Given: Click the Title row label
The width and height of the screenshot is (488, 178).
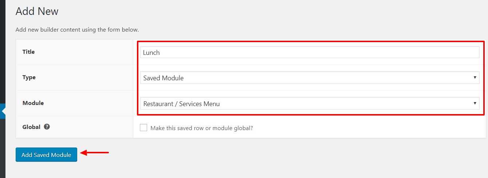Looking at the screenshot, I should click(x=28, y=52).
